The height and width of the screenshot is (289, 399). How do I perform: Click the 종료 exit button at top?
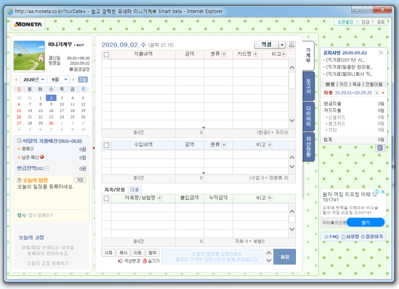pos(381,22)
